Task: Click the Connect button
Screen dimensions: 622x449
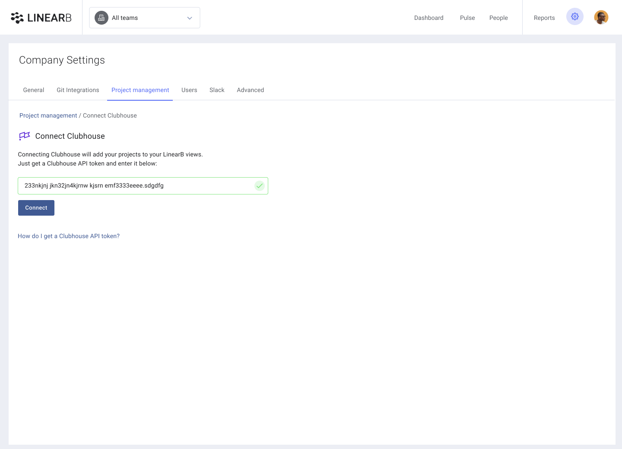Action: coord(36,208)
